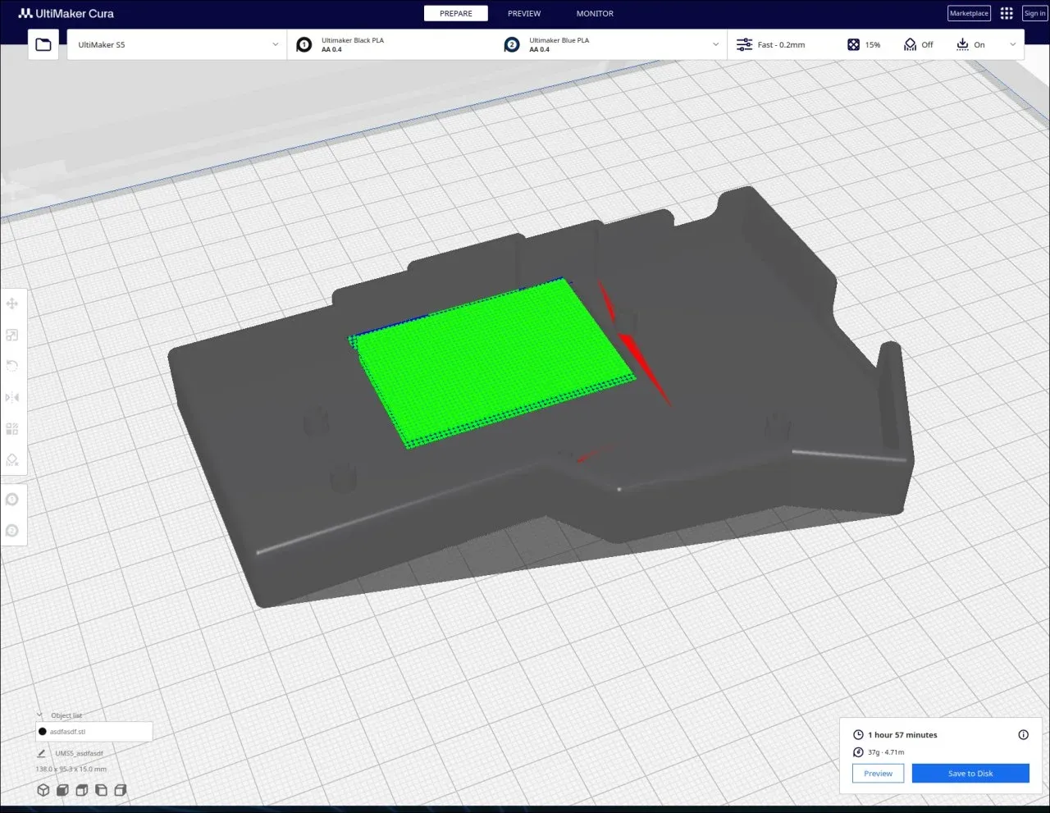
Task: Open the print profile settings sliders icon
Action: pyautogui.click(x=744, y=44)
